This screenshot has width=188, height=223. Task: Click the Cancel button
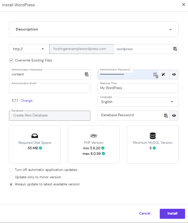pos(145,214)
